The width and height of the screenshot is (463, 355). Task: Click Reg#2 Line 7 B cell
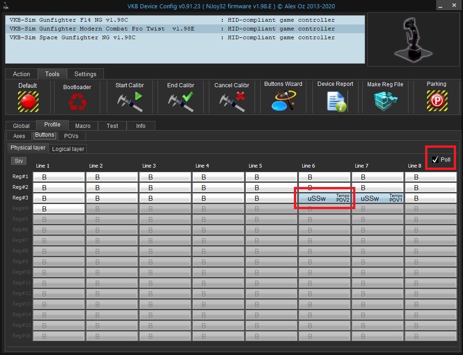click(x=378, y=187)
